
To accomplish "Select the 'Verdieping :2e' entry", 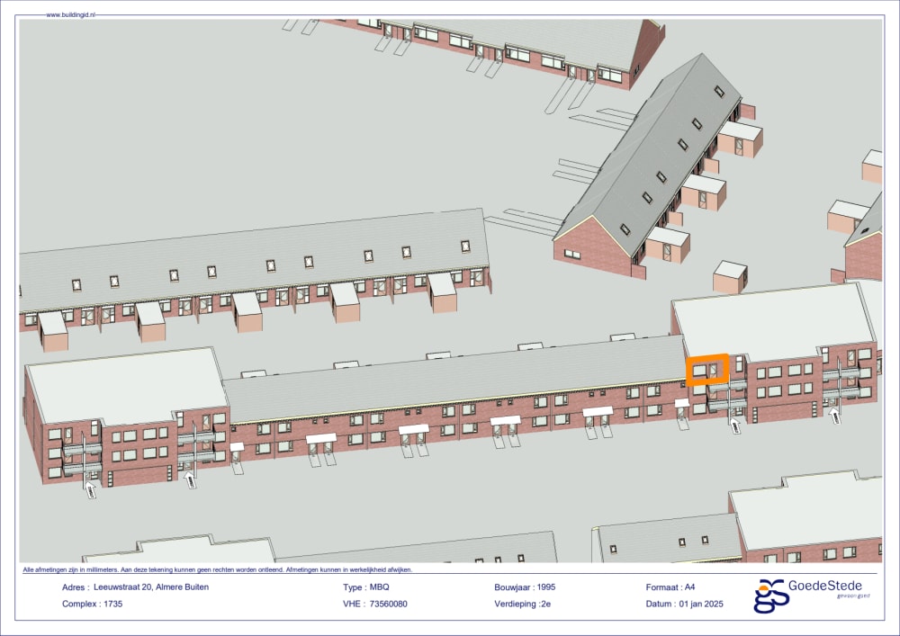I will pyautogui.click(x=522, y=604).
